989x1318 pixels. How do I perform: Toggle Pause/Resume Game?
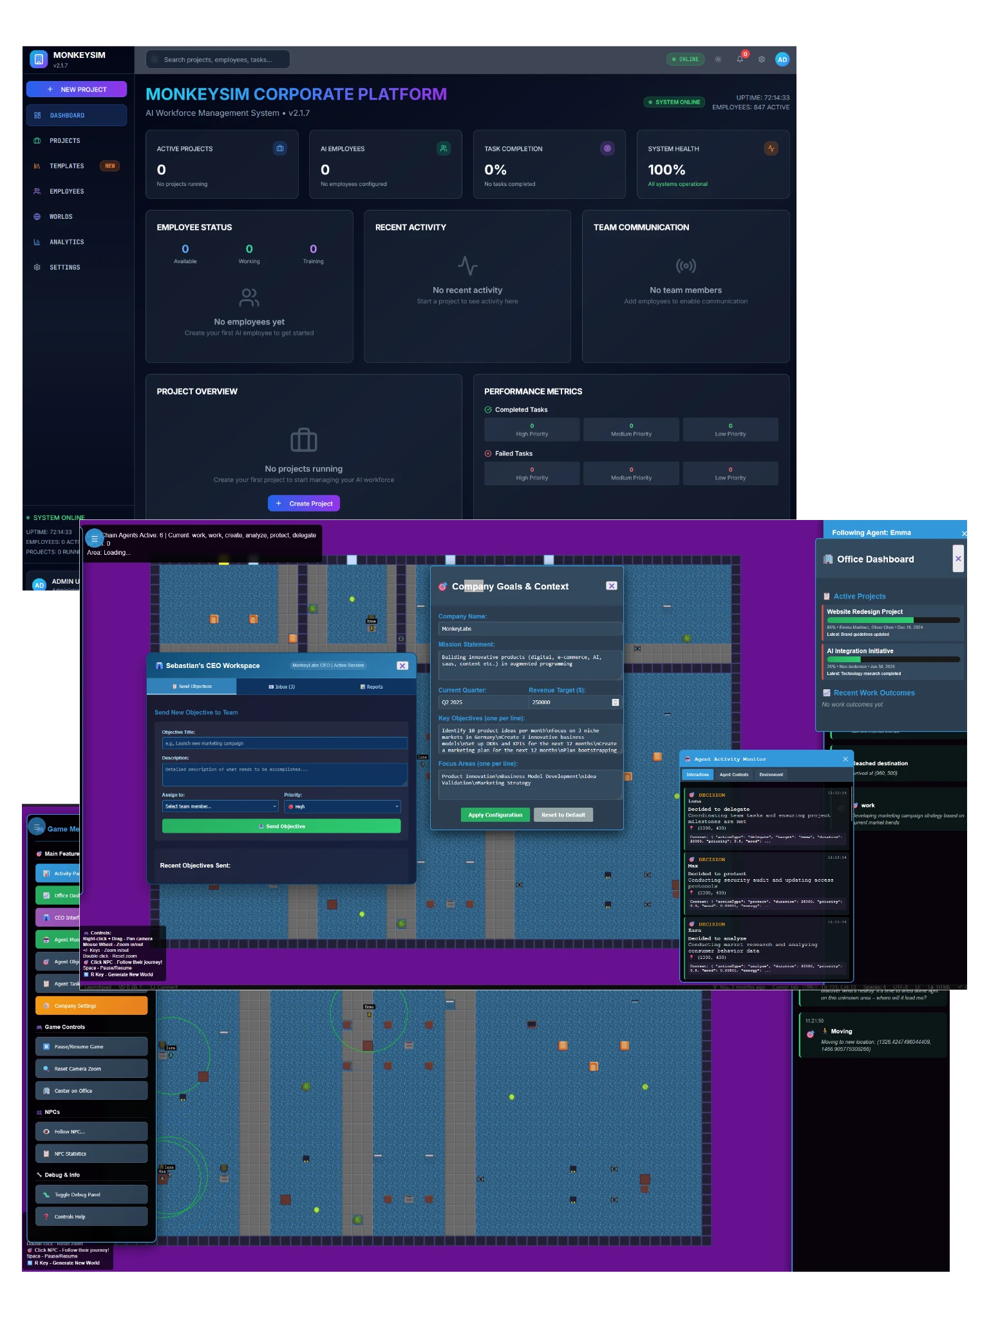pyautogui.click(x=91, y=1046)
